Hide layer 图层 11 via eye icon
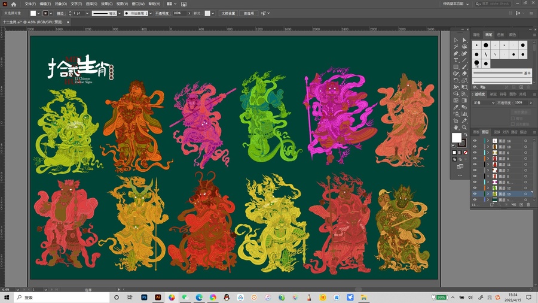The width and height of the screenshot is (538, 303). [x=475, y=164]
